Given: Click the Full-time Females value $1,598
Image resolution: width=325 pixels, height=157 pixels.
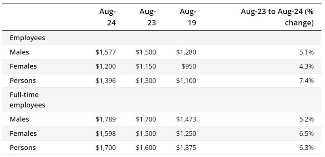Looking at the screenshot, I should [x=106, y=134].
